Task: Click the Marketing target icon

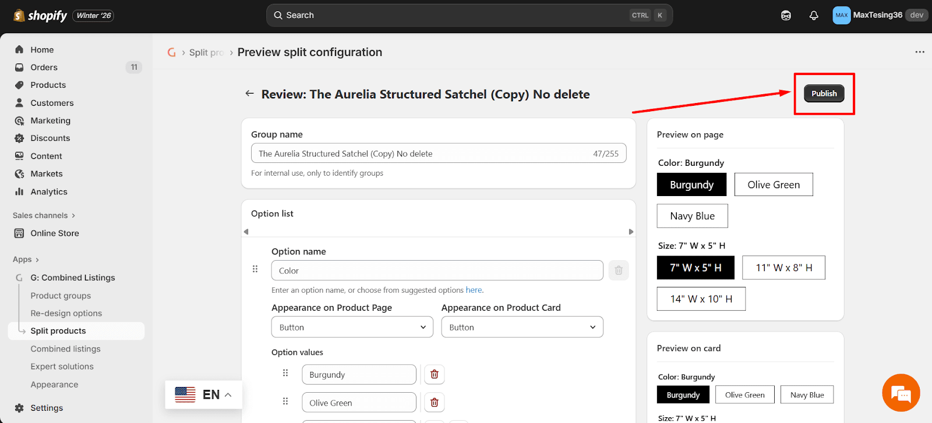Action: tap(19, 120)
